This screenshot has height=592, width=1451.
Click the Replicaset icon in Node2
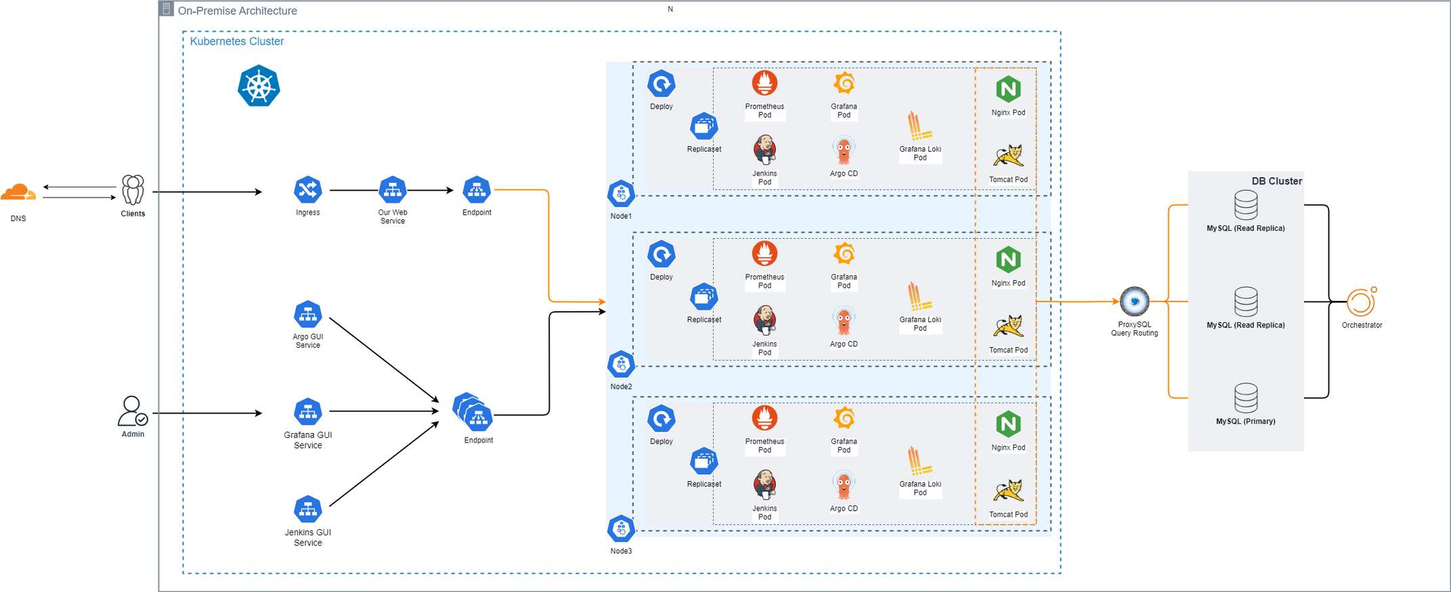704,297
